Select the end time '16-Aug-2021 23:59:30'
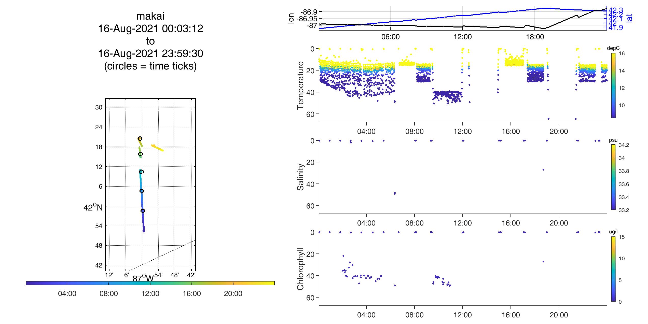 [150, 53]
